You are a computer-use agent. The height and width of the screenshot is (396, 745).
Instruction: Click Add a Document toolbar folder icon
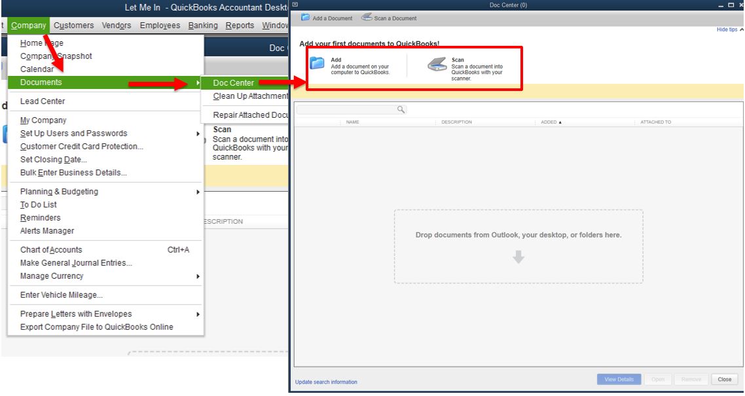[x=305, y=18]
